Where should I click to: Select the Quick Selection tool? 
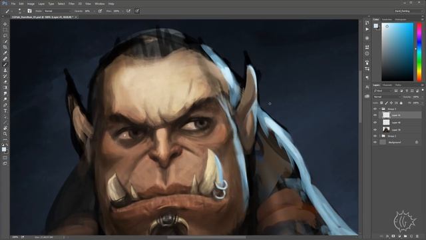[5, 41]
